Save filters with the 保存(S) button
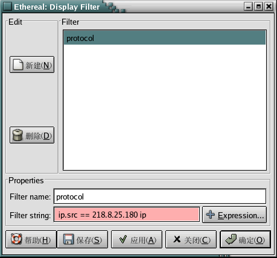Image resolution: width=277 pixels, height=258 pixels. click(x=83, y=239)
